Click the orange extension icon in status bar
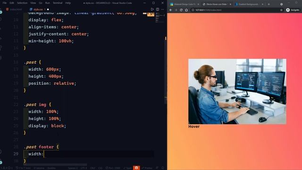 point(136,168)
